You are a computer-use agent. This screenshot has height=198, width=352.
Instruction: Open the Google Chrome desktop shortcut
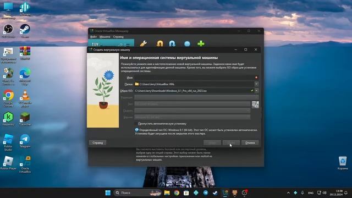pos(8,98)
